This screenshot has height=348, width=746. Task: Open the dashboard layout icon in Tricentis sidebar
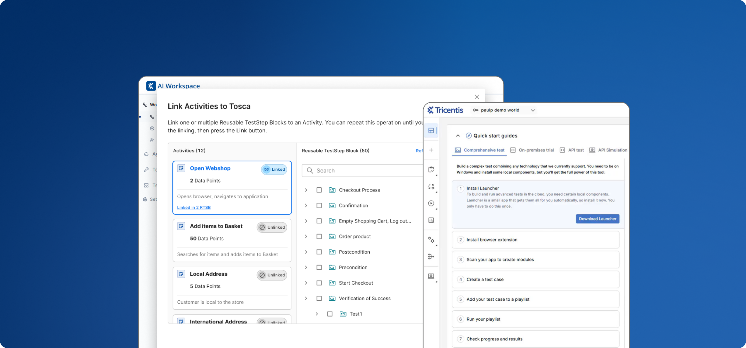[431, 131]
